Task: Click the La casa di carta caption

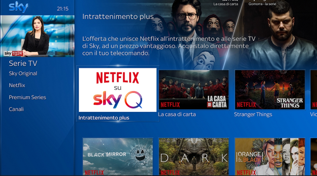Action: 177,115
